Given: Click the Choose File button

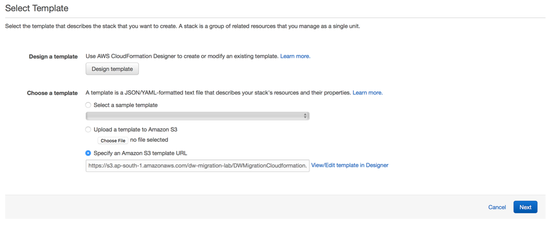Looking at the screenshot, I should click(113, 140).
